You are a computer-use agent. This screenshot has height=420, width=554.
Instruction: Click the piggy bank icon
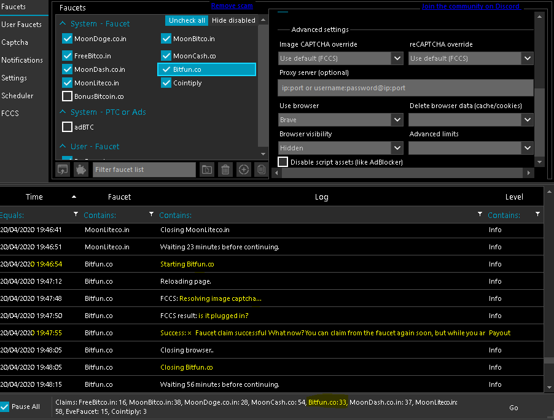[80, 169]
